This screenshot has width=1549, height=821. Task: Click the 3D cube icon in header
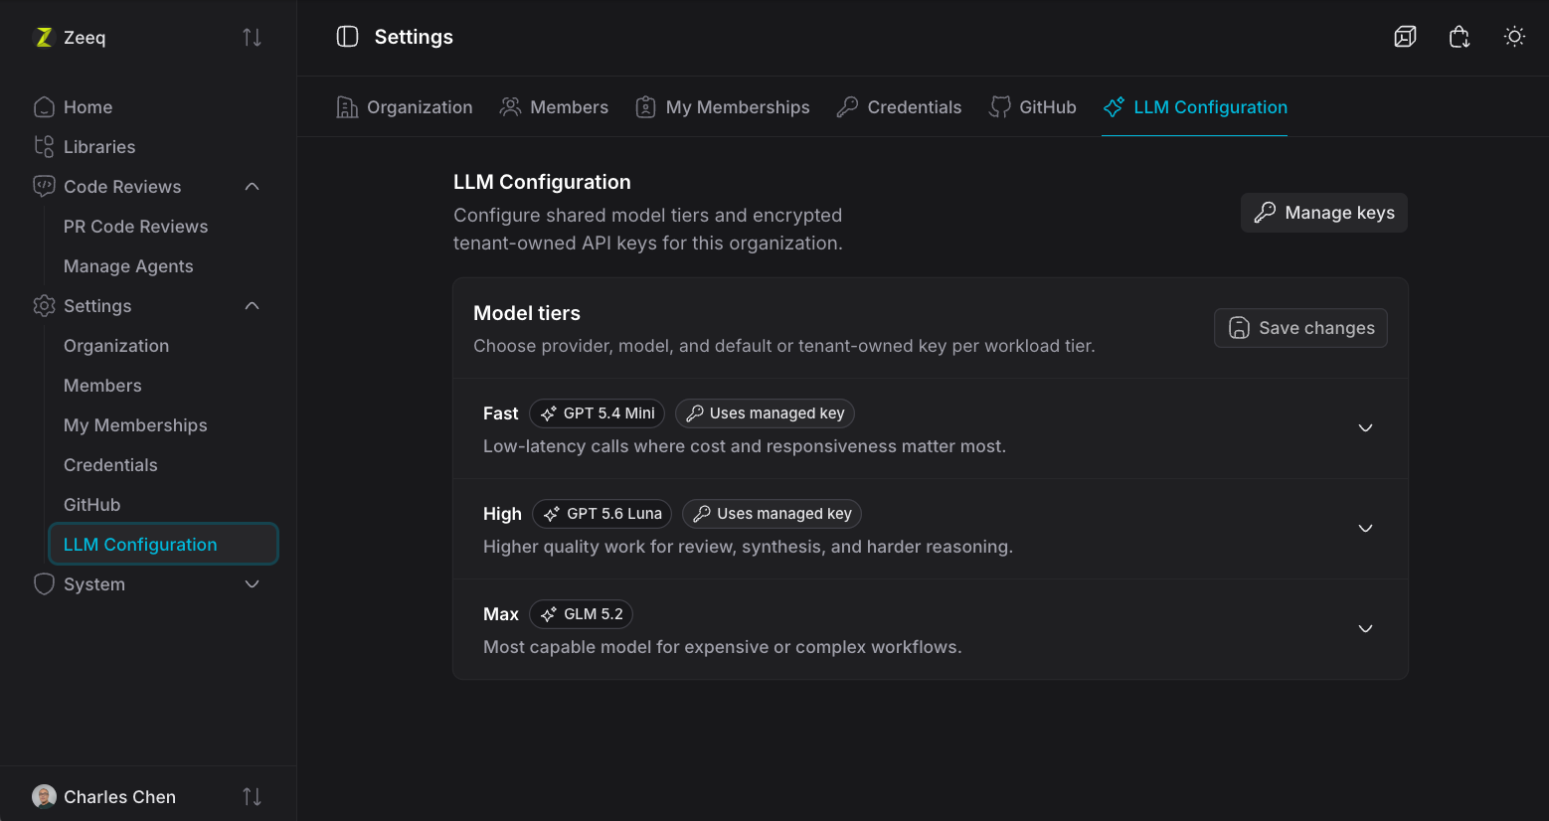(1405, 37)
